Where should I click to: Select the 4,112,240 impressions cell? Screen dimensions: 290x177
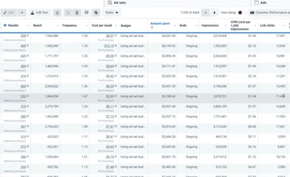point(220,127)
